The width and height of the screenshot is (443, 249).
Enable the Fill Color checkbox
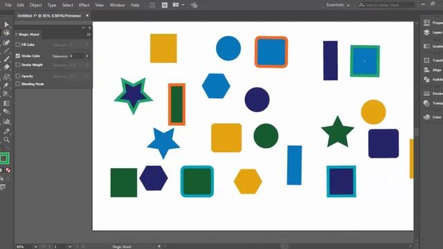tap(18, 44)
